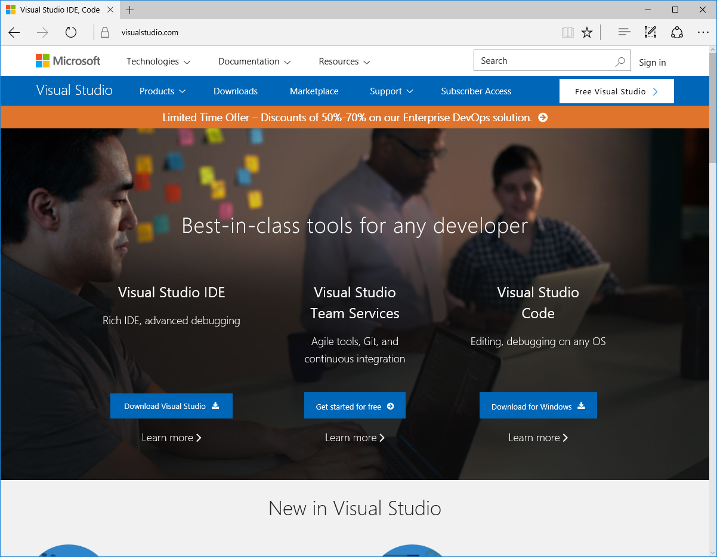Open the Marketplace menu item
The image size is (717, 557).
tap(314, 91)
